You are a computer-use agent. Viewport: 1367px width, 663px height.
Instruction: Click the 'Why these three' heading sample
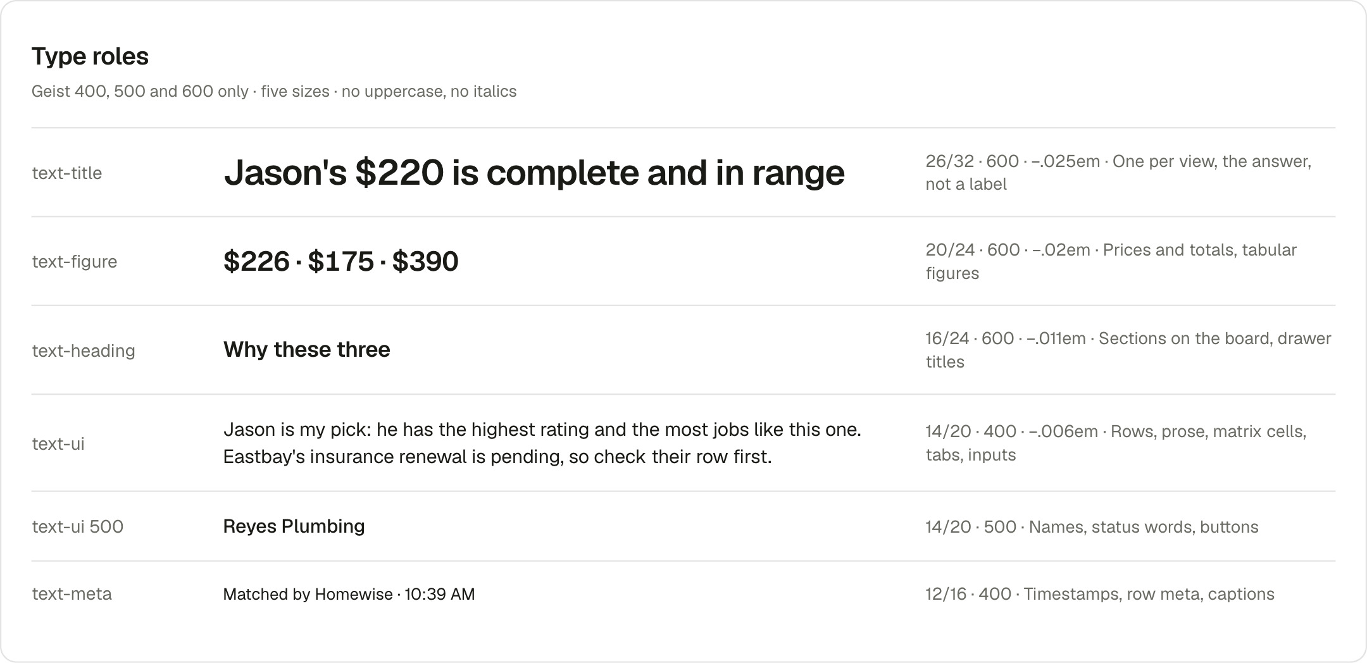click(307, 349)
